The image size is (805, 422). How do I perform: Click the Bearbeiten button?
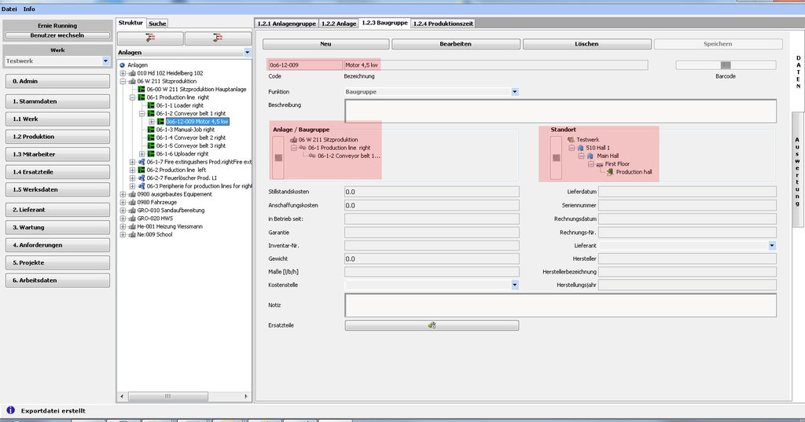click(456, 44)
